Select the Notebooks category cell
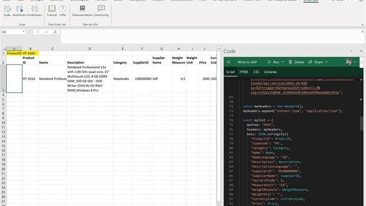This screenshot has height=206, width=366. coord(122,79)
